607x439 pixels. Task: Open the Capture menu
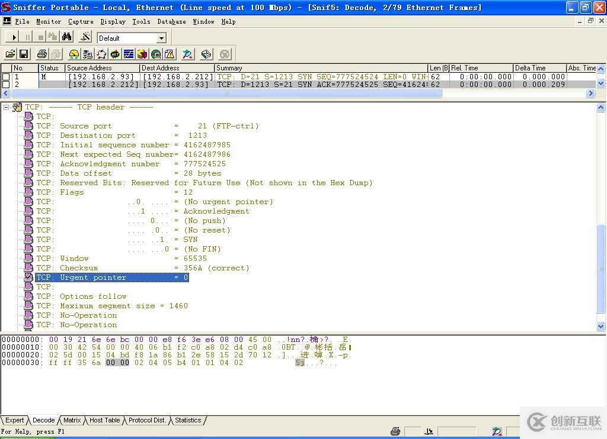pos(81,21)
